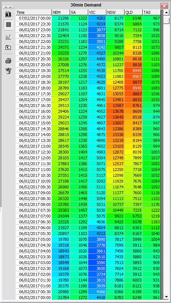Click the NEM column header
Image resolution: width=171 pixels, height=303 pixels.
[61, 13]
